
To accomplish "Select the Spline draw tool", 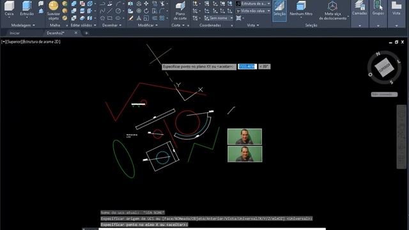I will 102,11.
